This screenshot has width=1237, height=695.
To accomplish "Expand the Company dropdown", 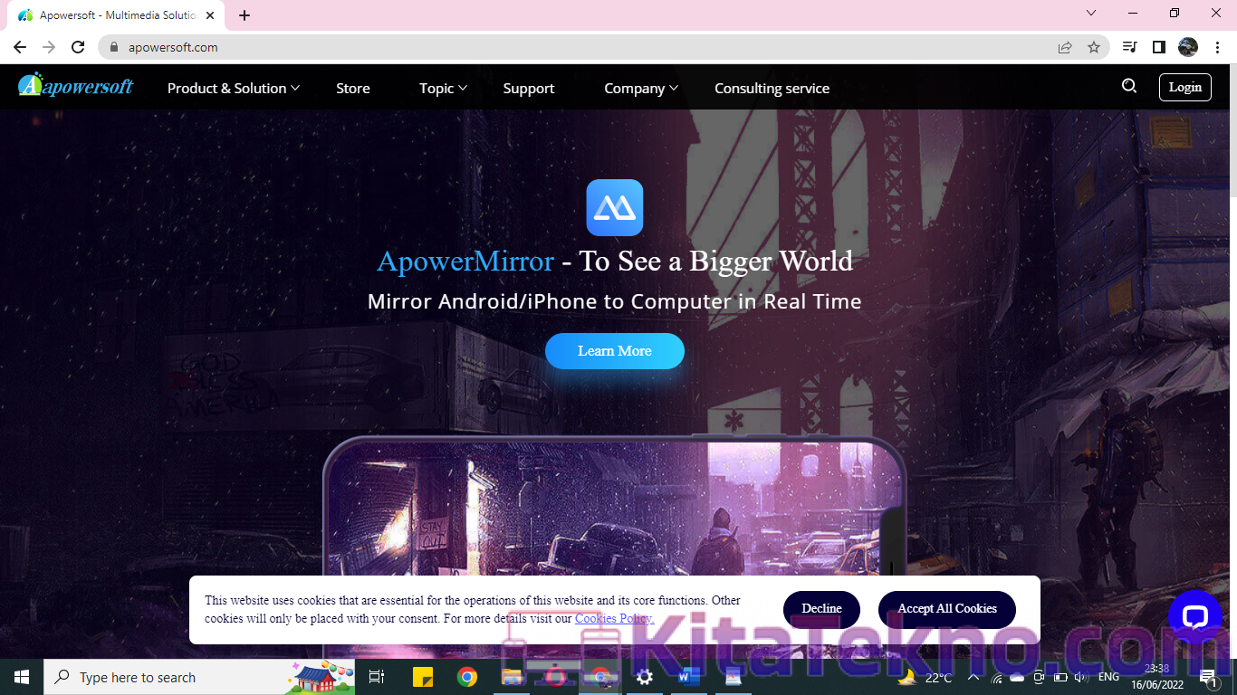I will [x=641, y=88].
